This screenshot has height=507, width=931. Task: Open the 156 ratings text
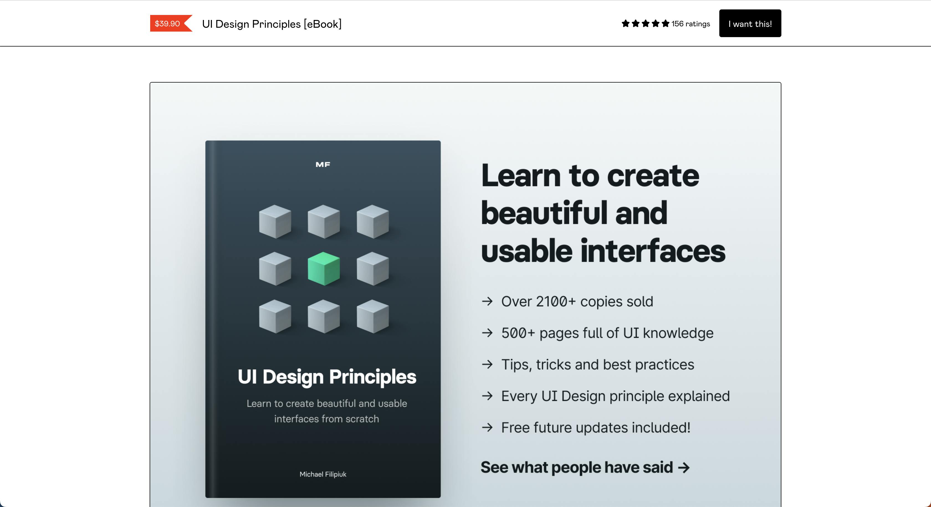690,24
